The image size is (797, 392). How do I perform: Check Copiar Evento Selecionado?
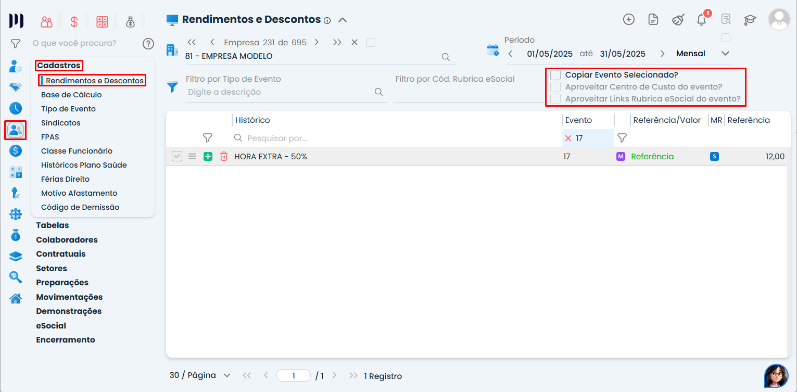(x=555, y=74)
